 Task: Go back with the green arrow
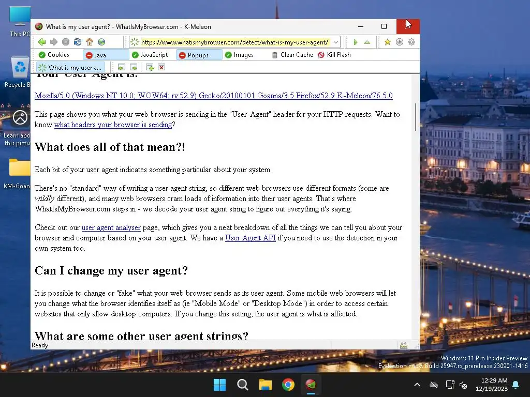pyautogui.click(x=42, y=42)
